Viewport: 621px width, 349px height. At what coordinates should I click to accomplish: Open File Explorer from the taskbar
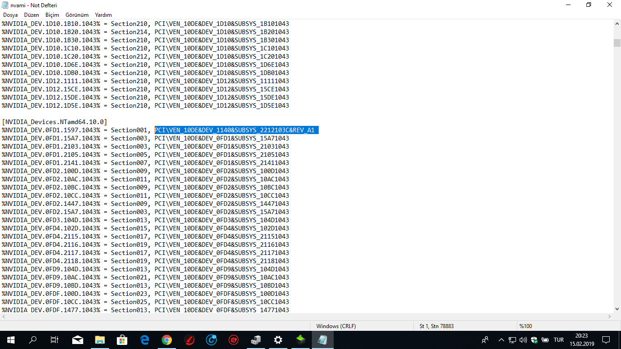click(100, 339)
